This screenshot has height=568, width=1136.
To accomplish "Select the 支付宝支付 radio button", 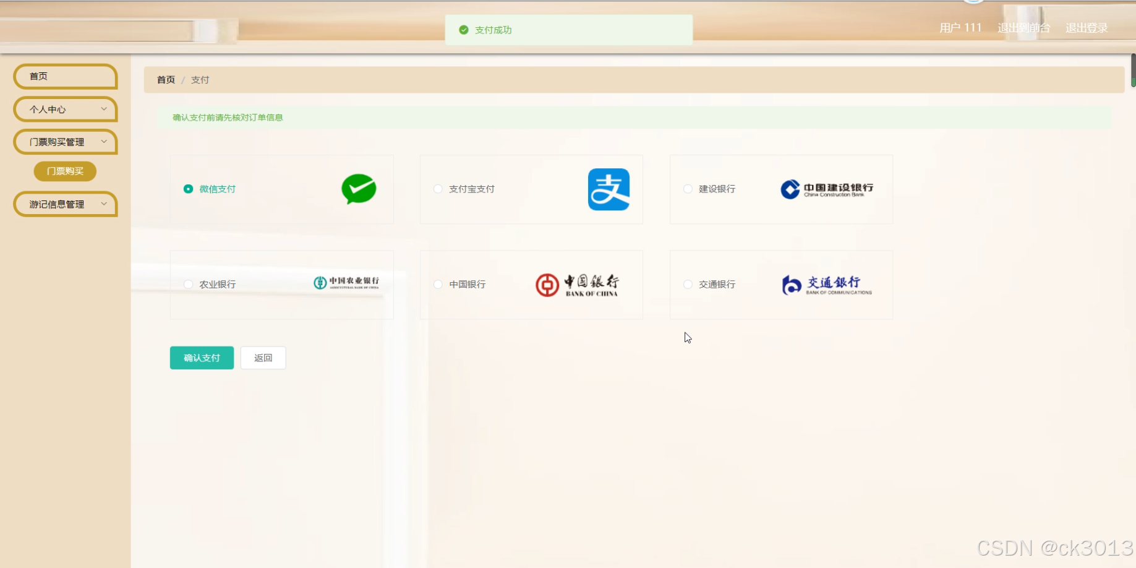I will [438, 189].
